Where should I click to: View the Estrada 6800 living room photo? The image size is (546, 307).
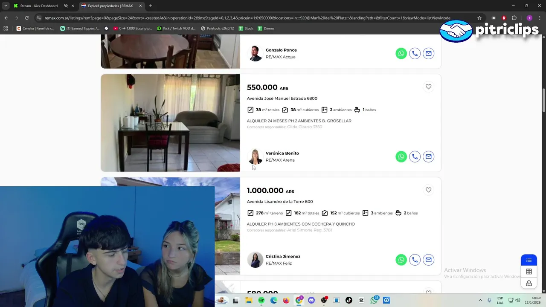(170, 123)
